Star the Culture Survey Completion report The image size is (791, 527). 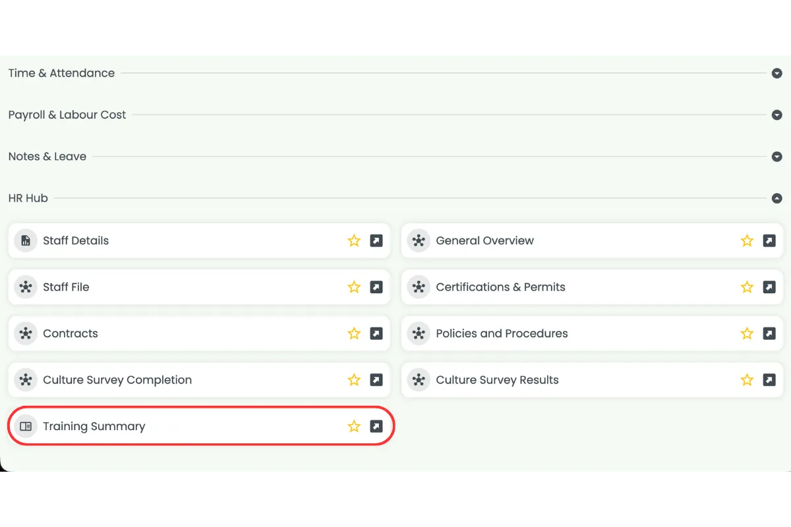pos(354,380)
